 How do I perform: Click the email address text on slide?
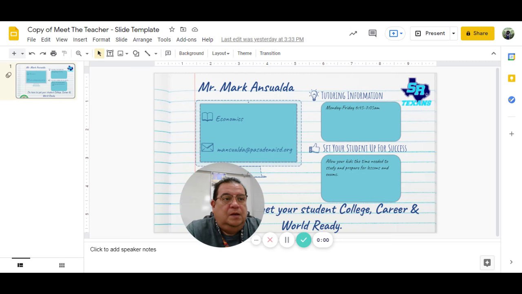point(255,150)
